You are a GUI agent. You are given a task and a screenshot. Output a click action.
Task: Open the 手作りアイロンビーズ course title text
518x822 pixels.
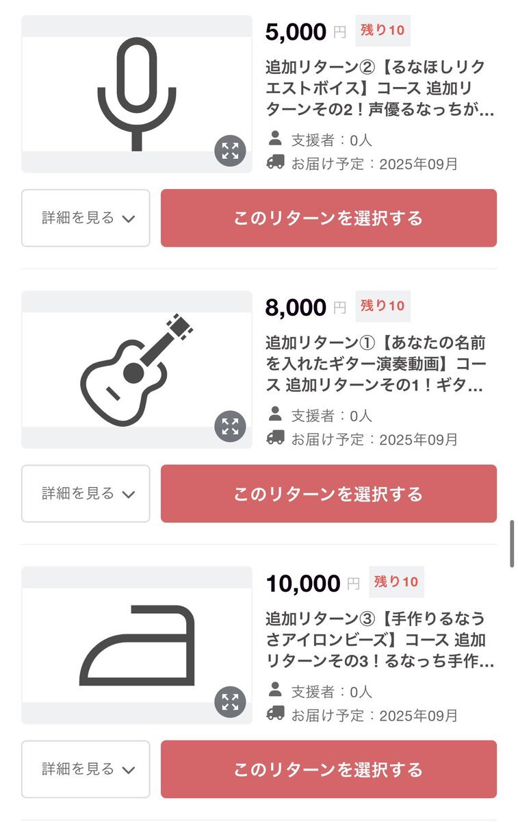tap(380, 640)
